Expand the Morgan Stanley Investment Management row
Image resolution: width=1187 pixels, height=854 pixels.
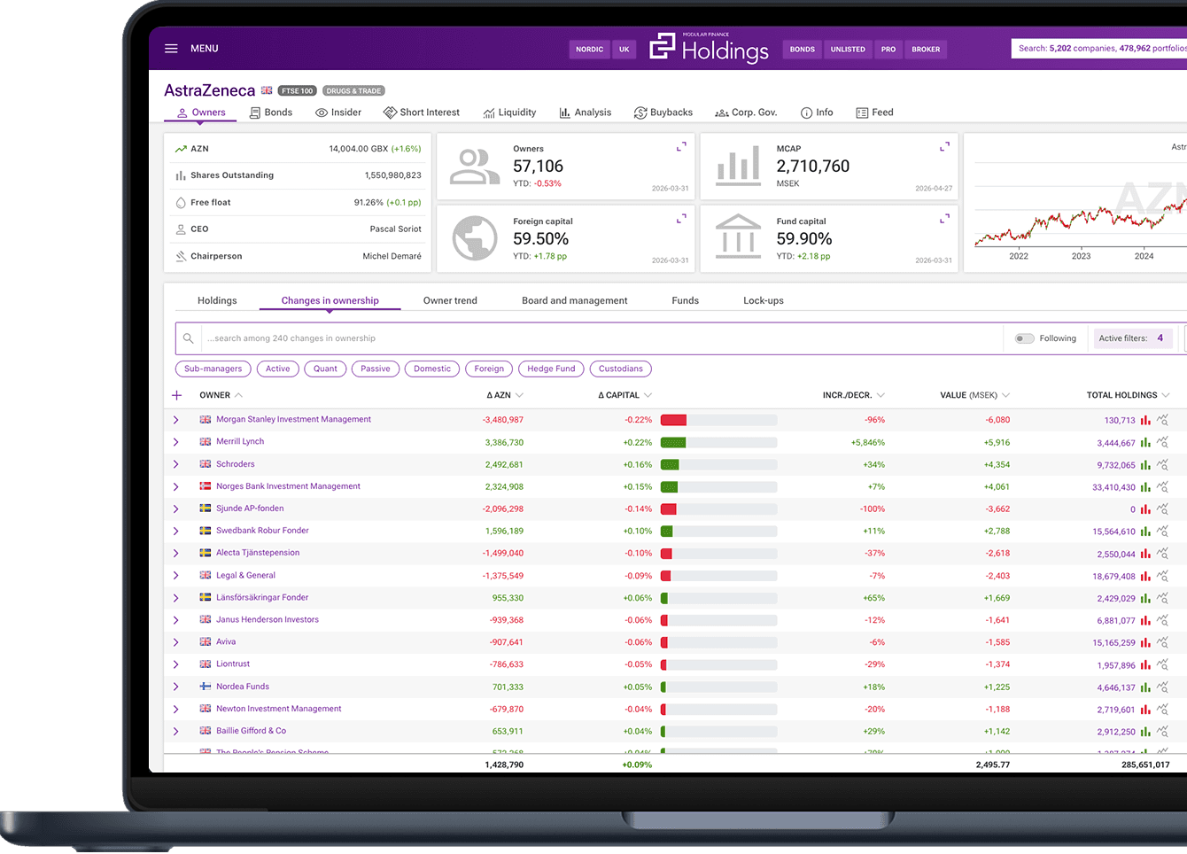click(x=176, y=420)
